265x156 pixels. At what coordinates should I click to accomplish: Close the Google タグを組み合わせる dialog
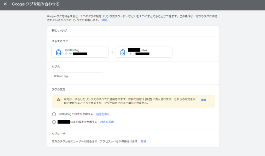click(5, 4)
